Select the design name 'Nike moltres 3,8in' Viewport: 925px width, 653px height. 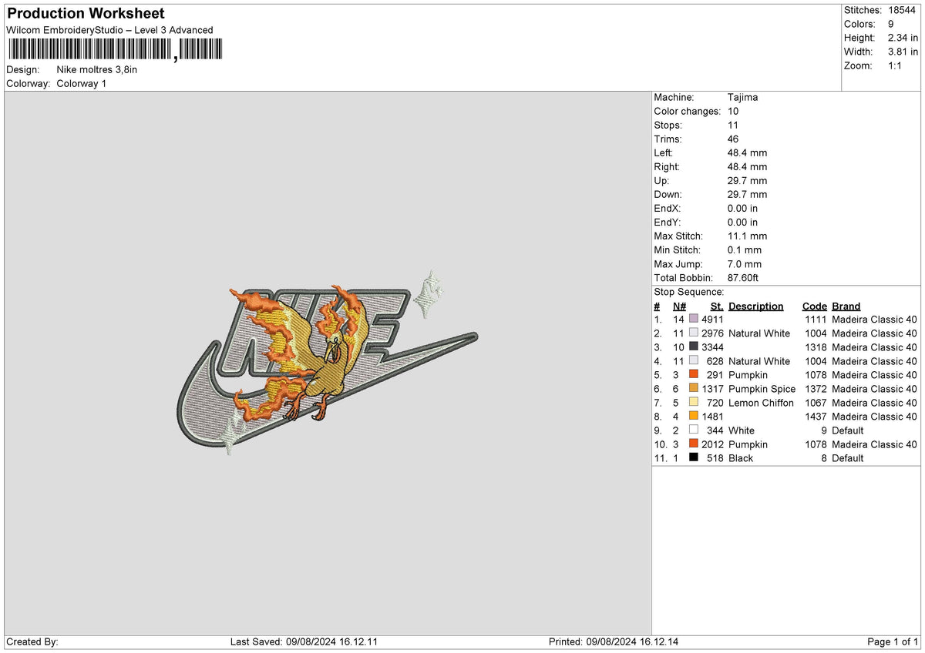(97, 69)
